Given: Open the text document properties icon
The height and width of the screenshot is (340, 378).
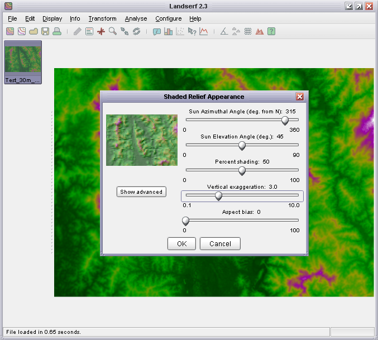Looking at the screenshot, I should pos(89,31).
